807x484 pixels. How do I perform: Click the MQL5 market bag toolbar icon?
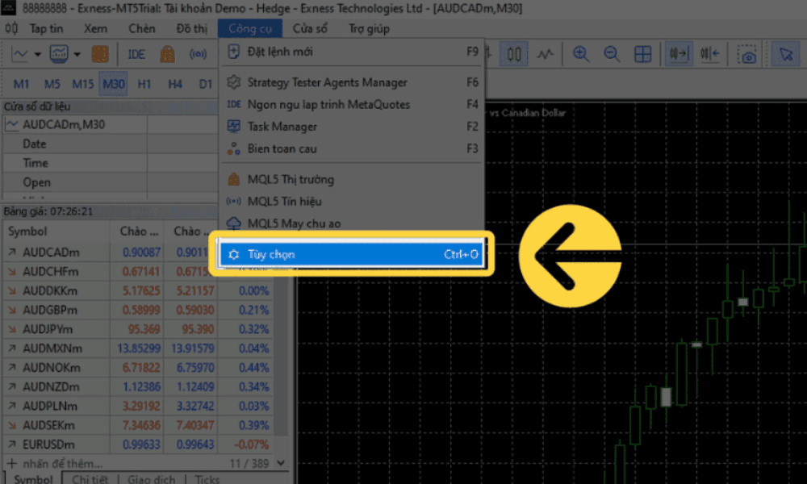(167, 55)
